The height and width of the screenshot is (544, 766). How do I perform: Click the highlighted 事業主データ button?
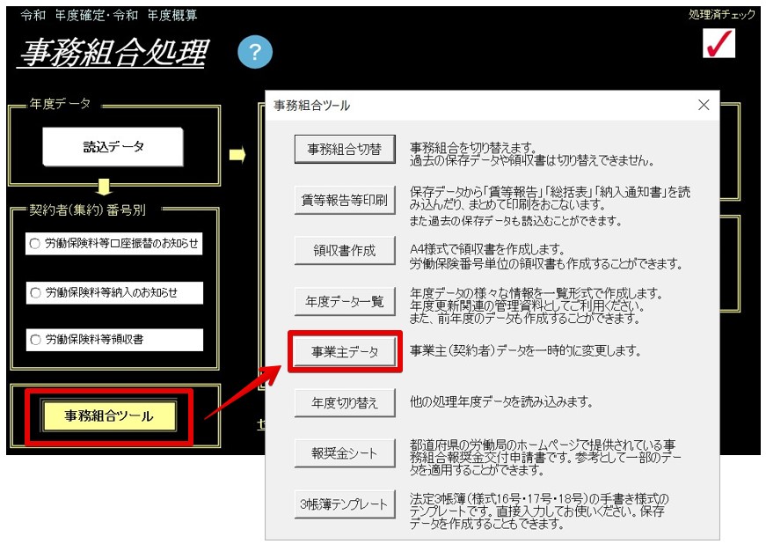tap(345, 352)
